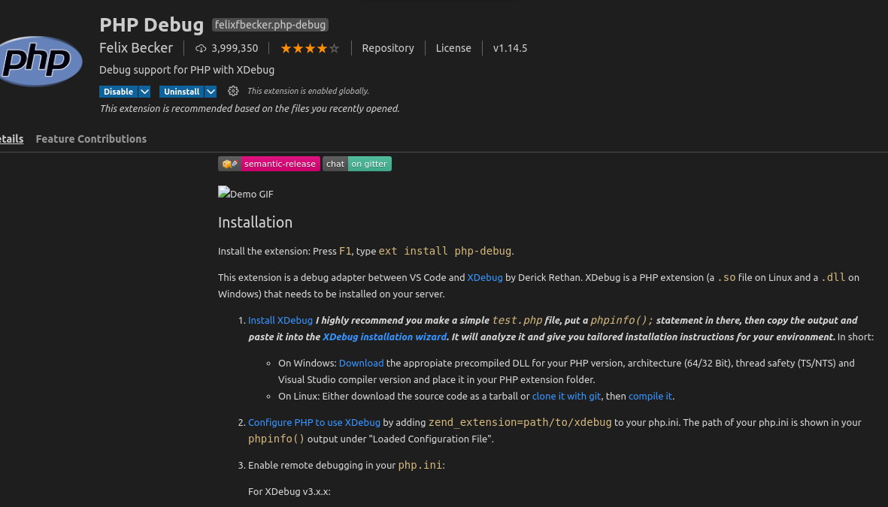Screen dimensions: 888x507
Task: Click the star rating
Action: 310,49
